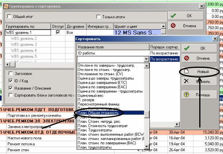Select Ремонт потолка row in background table
This screenshot has height=154, width=223.
point(21,144)
